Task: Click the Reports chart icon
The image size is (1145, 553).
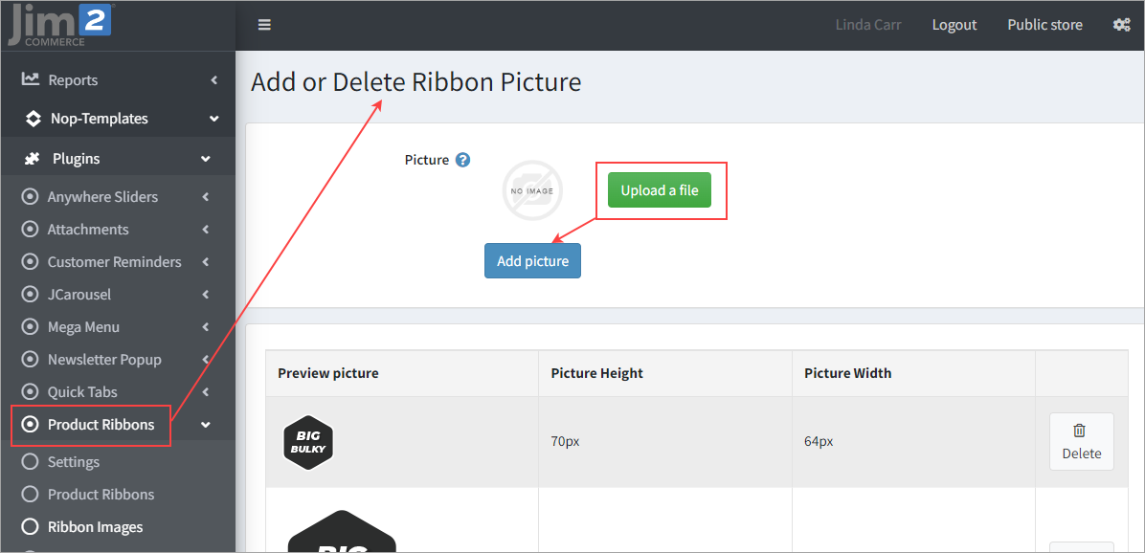Action: coord(31,79)
